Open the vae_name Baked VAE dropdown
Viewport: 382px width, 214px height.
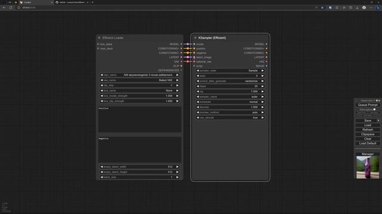point(140,80)
